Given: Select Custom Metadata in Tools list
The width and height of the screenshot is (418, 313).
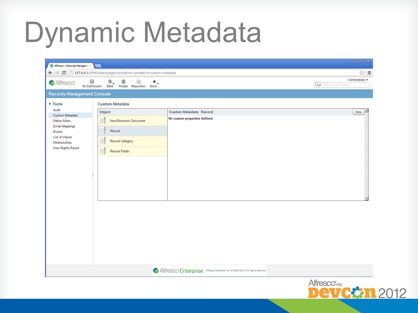Looking at the screenshot, I should pos(70,115).
